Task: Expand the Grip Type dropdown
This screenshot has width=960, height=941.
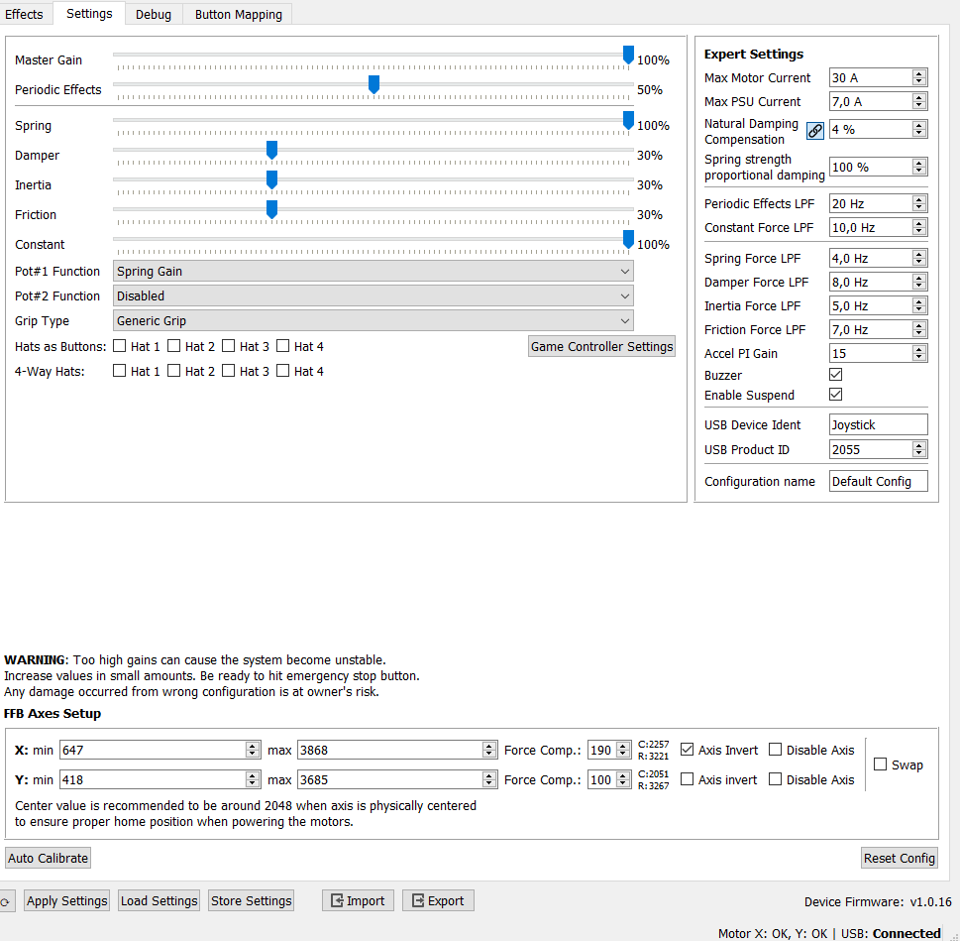Action: 373,321
